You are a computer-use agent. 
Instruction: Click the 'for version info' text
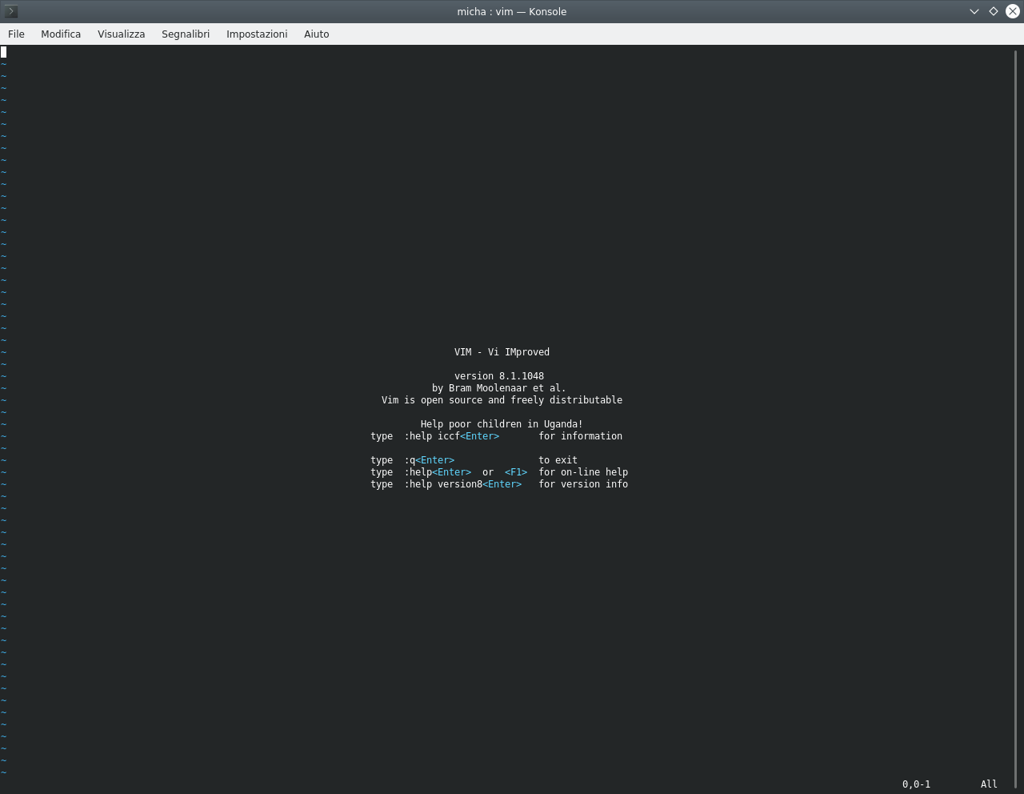(583, 484)
